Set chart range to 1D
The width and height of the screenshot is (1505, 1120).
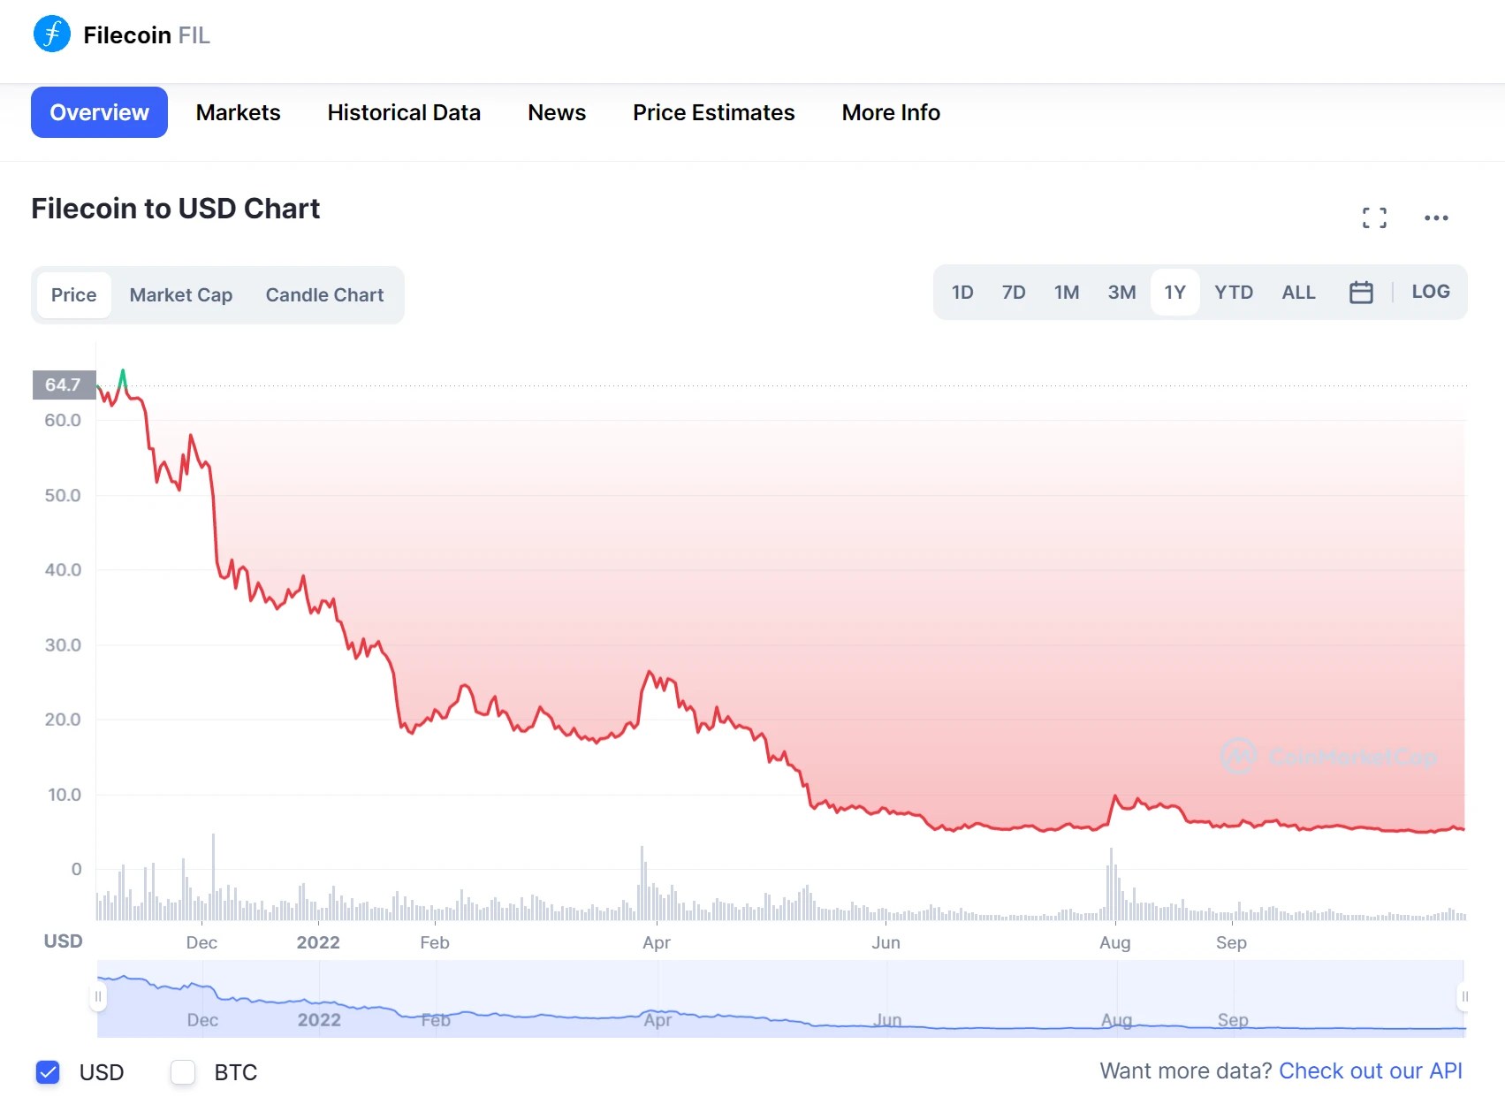962,292
